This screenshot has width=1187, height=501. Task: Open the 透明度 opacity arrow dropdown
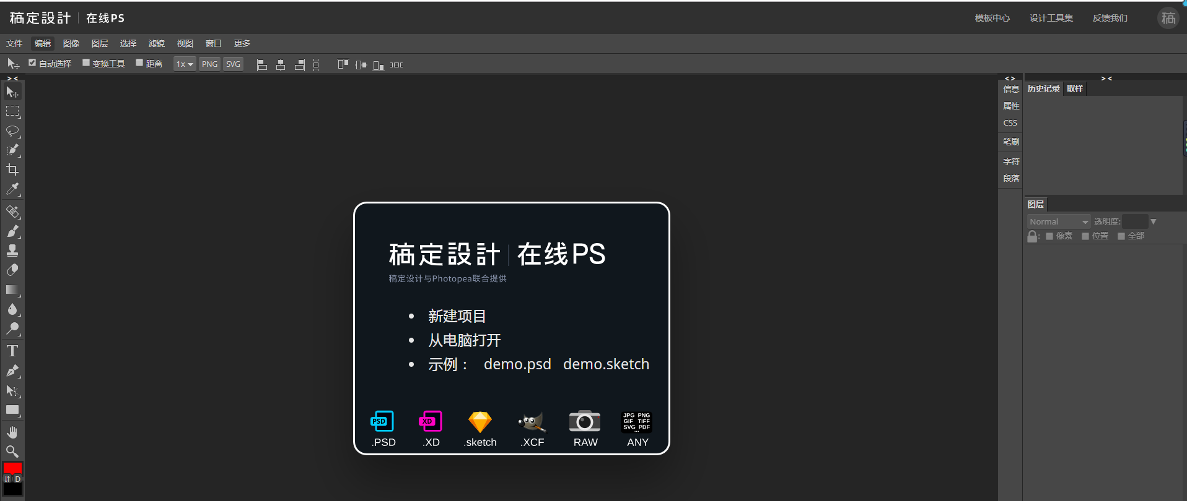1154,221
